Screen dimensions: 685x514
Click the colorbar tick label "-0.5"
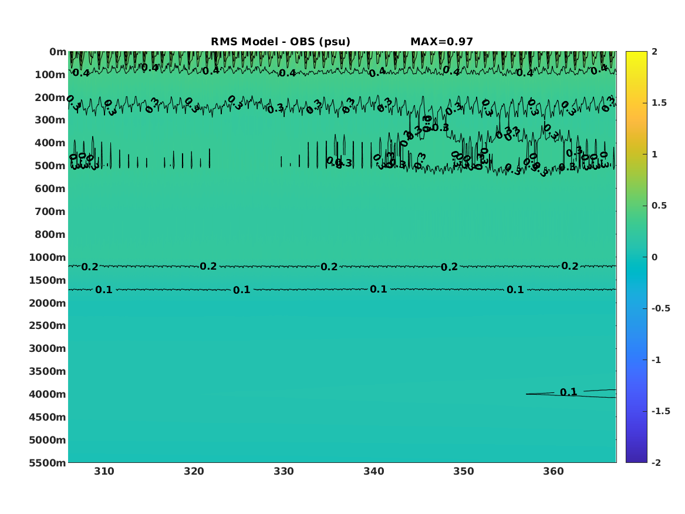click(661, 308)
